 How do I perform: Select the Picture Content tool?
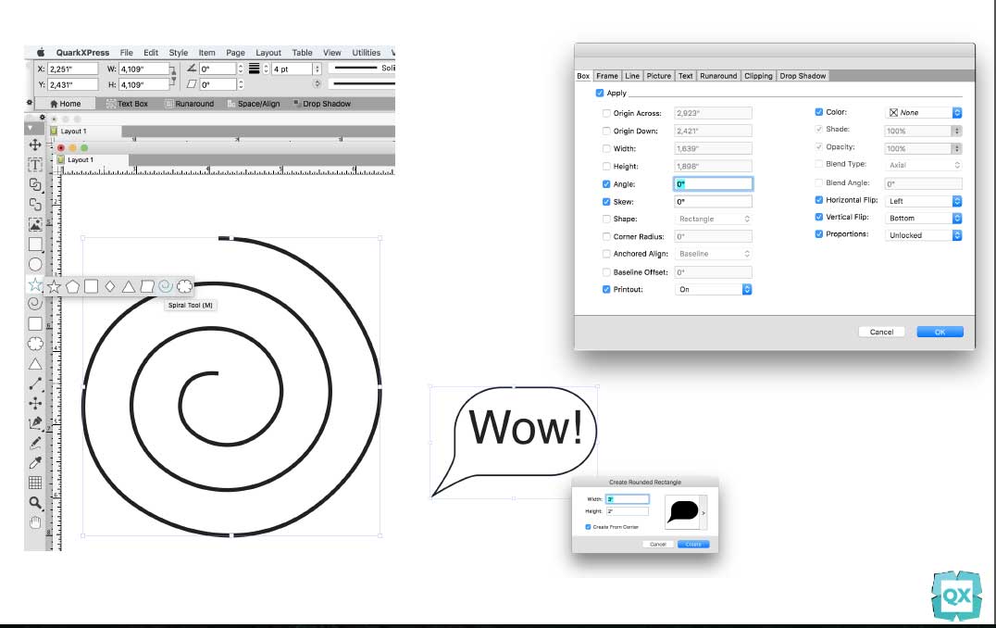pyautogui.click(x=35, y=224)
